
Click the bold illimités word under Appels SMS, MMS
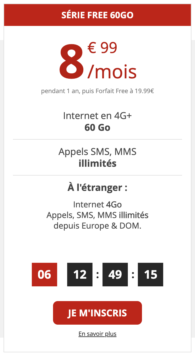[x=97, y=163]
